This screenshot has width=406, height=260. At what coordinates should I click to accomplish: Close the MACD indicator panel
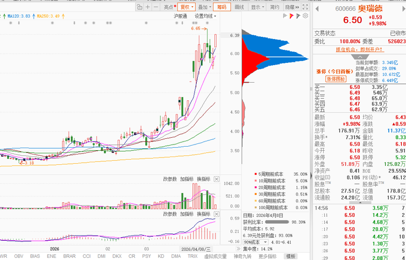pos(217,214)
